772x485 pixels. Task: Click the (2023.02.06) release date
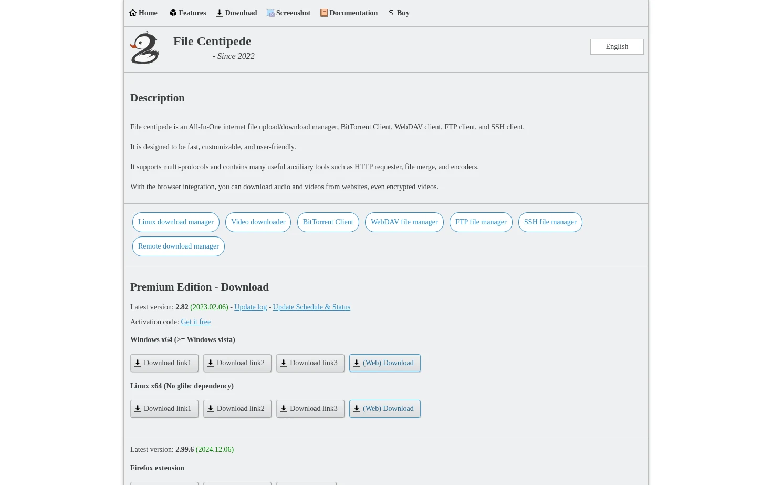pyautogui.click(x=209, y=307)
